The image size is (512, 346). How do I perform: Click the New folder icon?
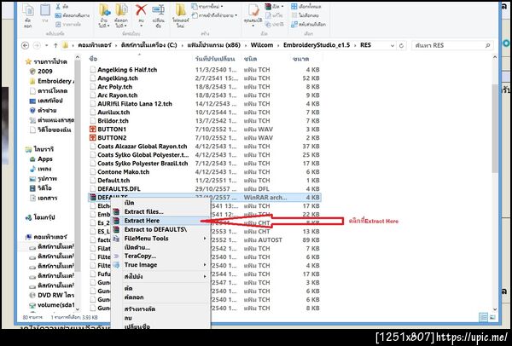(180, 9)
